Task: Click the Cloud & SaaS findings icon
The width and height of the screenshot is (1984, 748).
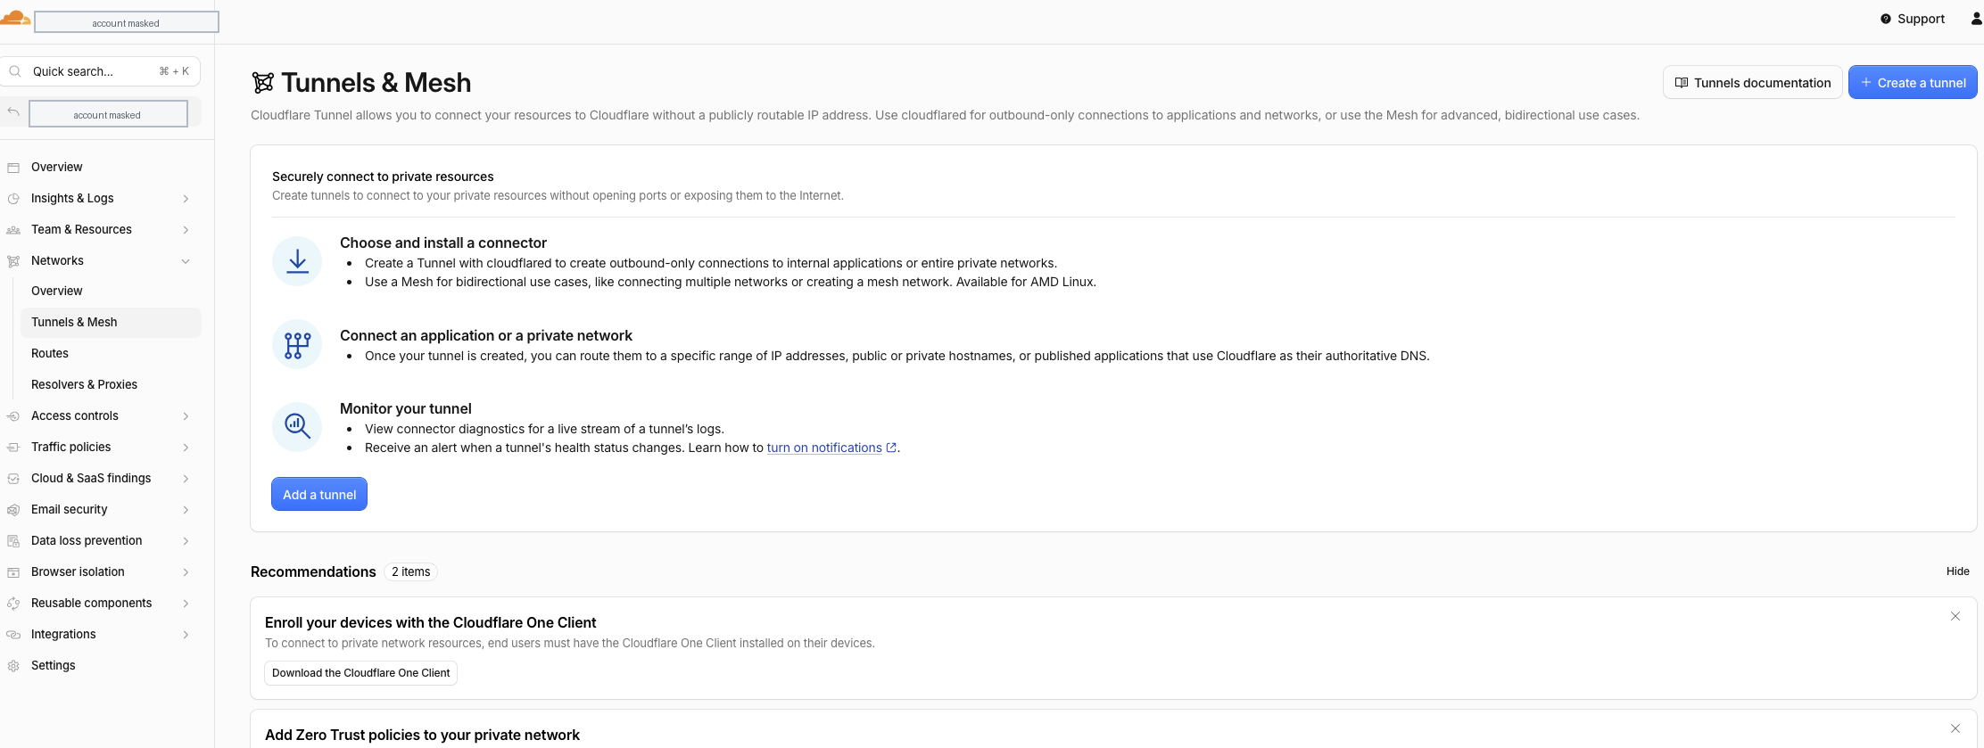Action: coord(13,479)
